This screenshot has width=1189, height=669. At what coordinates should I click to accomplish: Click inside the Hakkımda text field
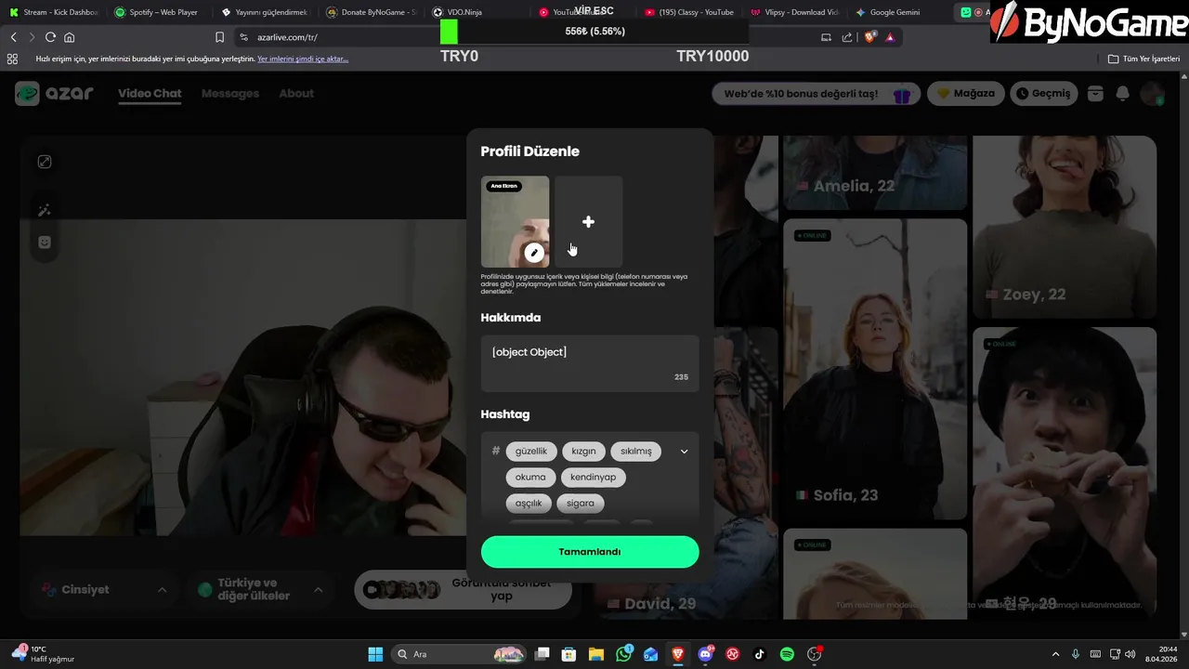(590, 363)
